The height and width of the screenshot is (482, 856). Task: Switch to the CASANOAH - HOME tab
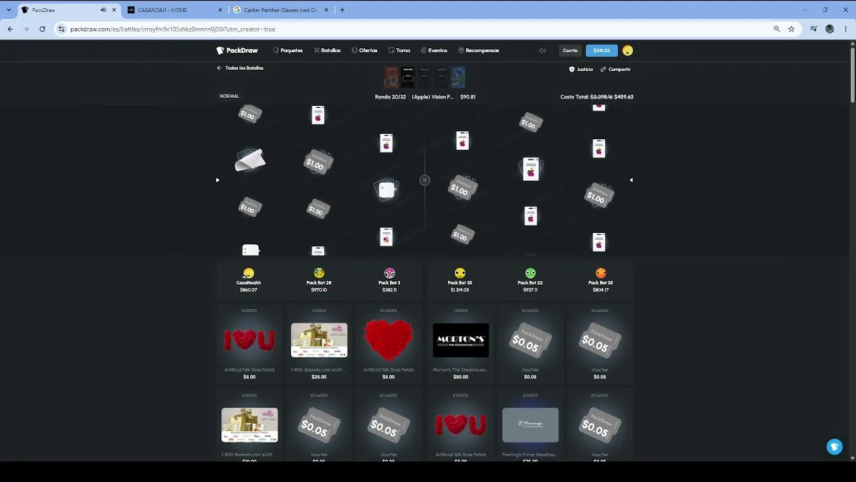pyautogui.click(x=174, y=10)
